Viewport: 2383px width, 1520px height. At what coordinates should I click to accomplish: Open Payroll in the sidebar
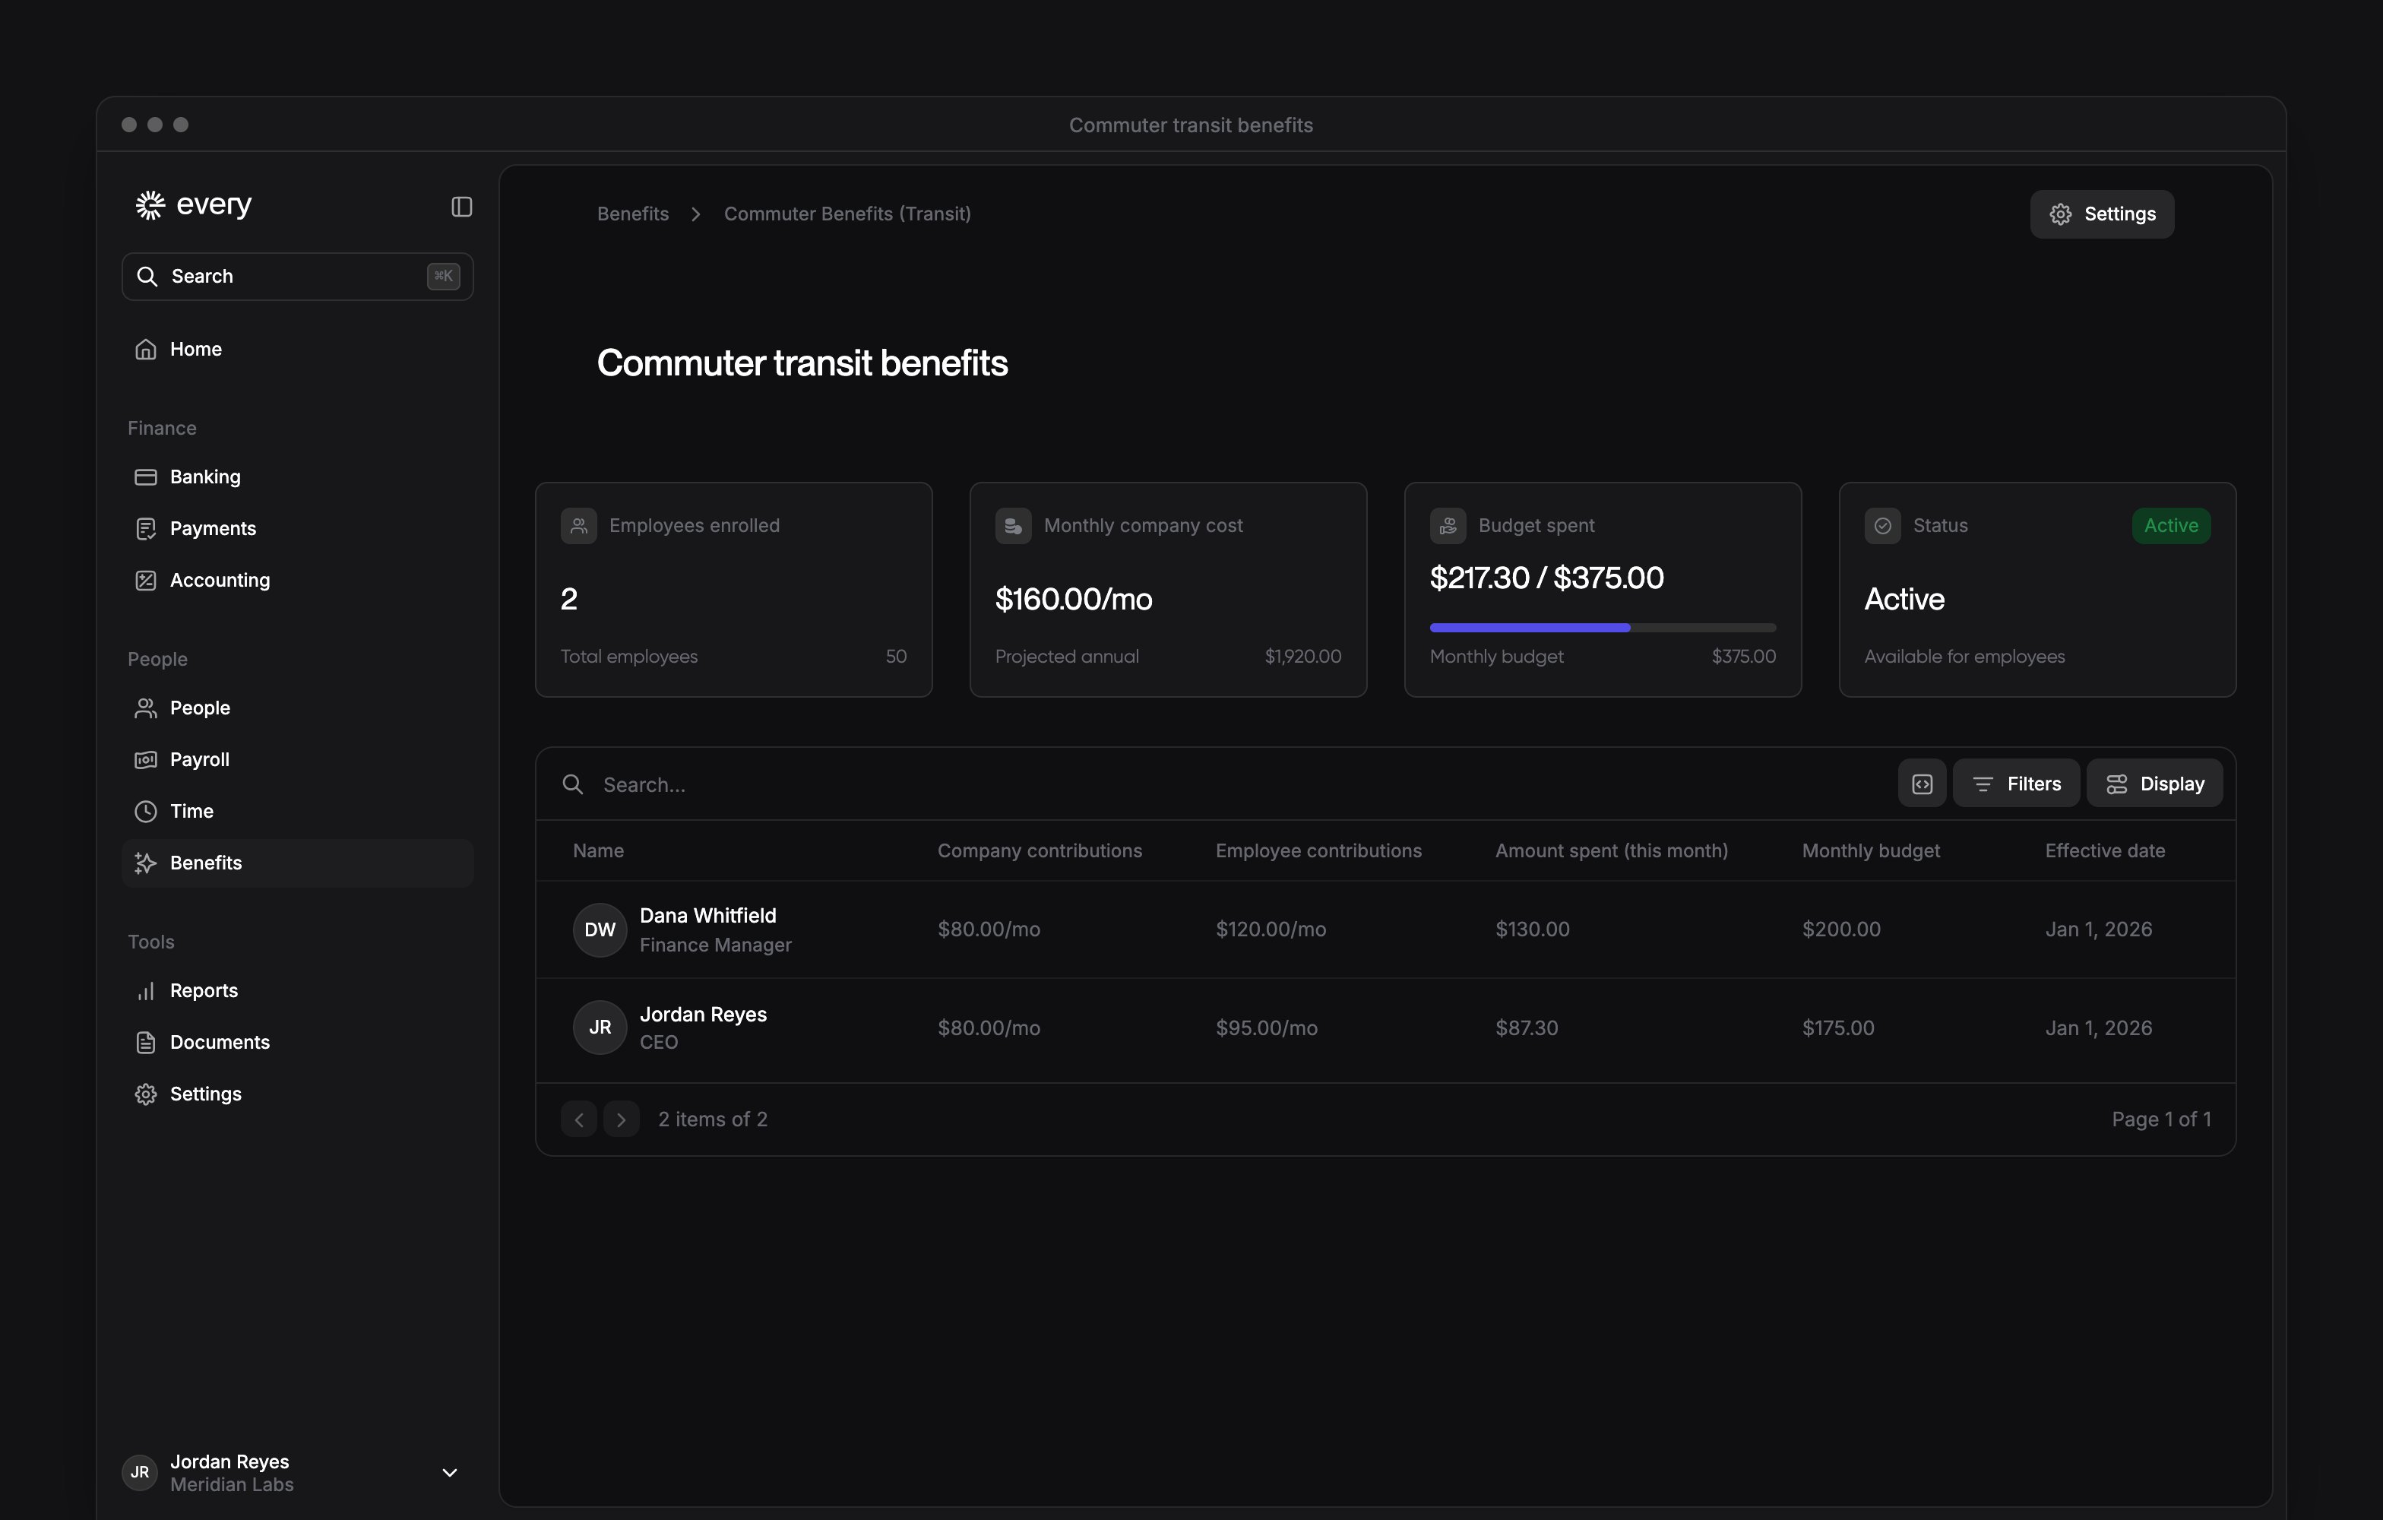(x=297, y=759)
